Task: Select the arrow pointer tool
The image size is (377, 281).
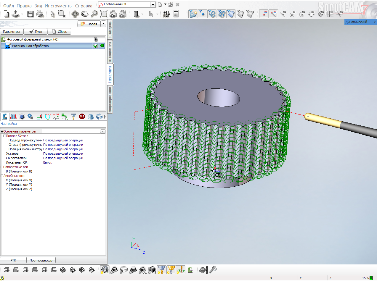Action: [x=52, y=14]
